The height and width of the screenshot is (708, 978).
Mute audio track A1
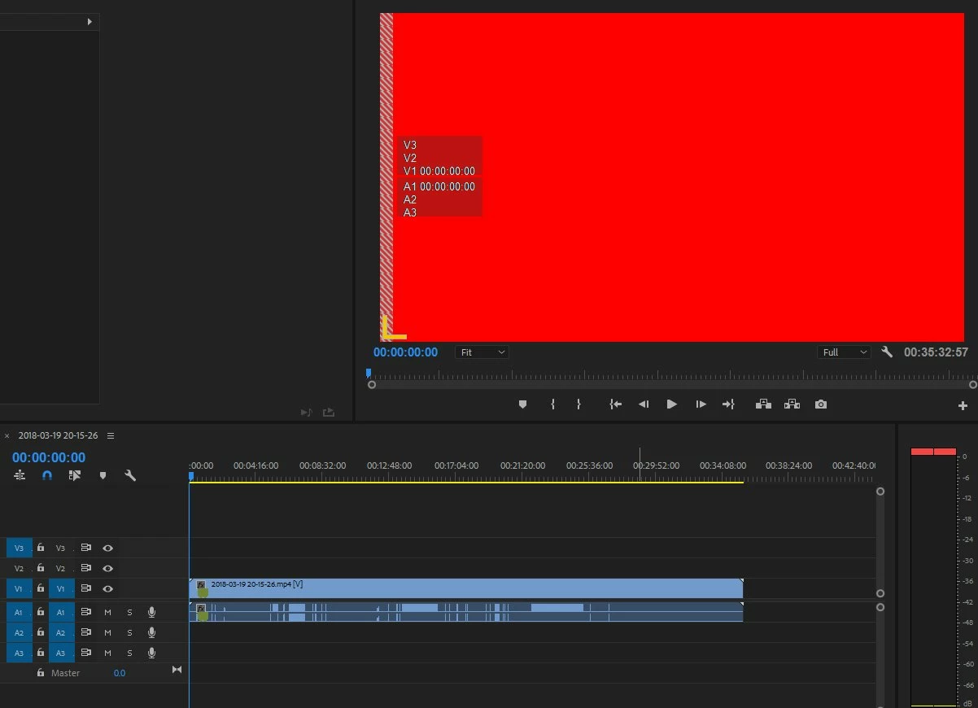pos(107,612)
